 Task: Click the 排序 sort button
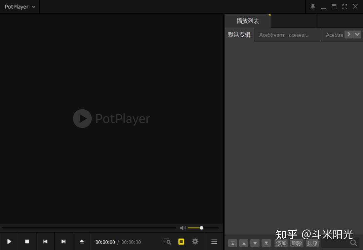coord(312,243)
